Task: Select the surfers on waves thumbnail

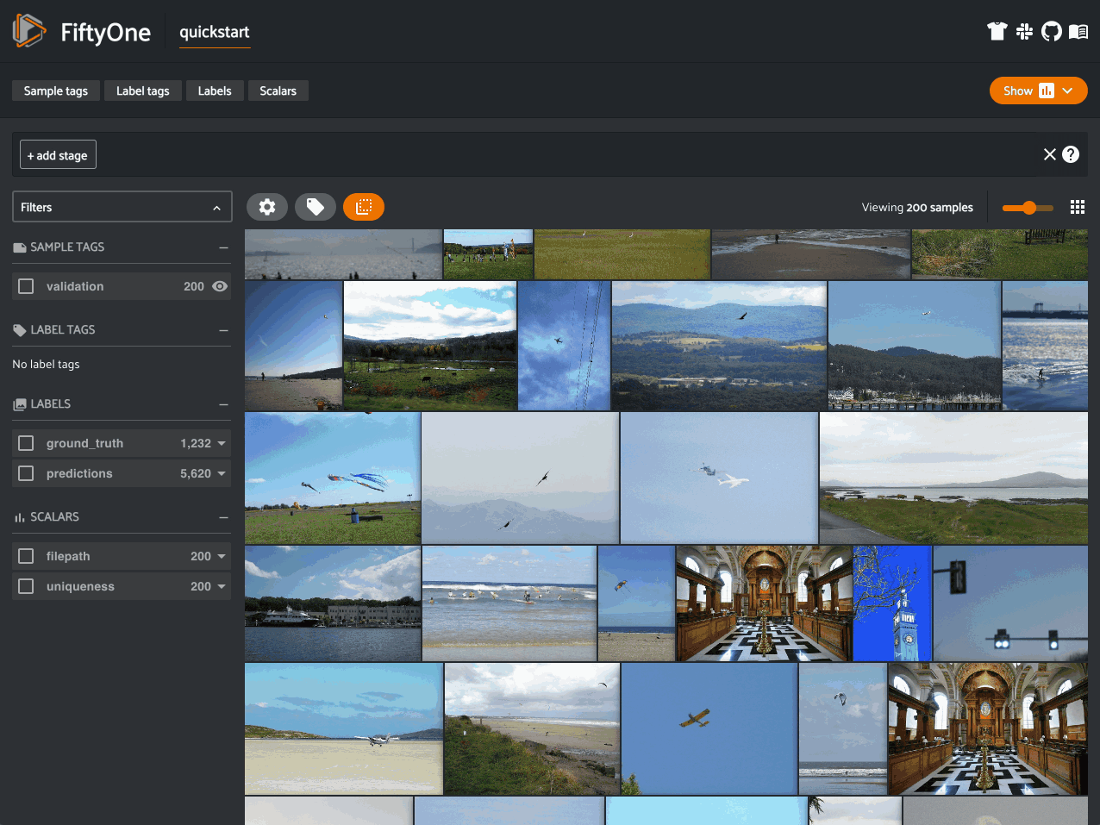Action: (509, 603)
